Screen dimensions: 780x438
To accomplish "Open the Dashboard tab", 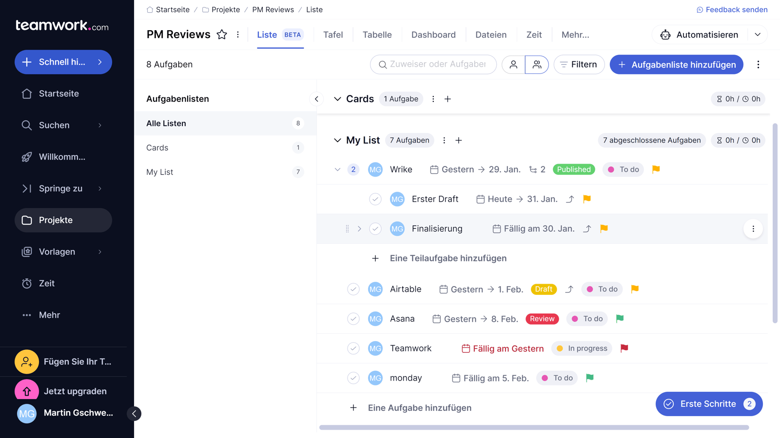I will pos(433,35).
